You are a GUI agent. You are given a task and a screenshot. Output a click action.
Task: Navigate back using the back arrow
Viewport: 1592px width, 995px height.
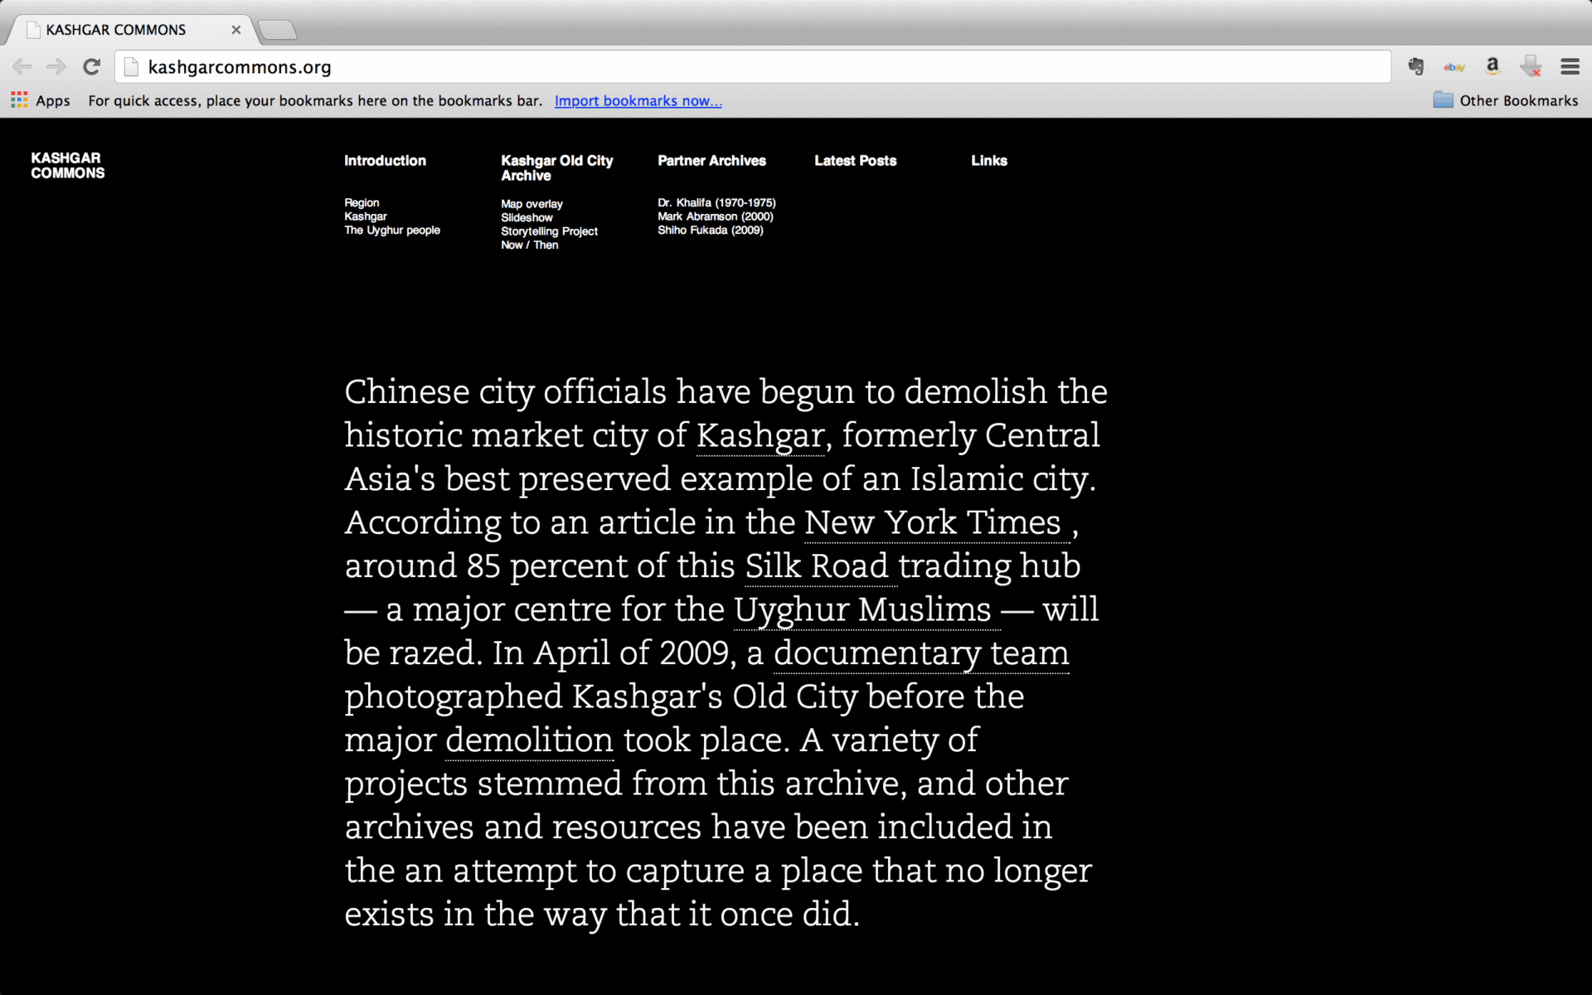pos(22,66)
